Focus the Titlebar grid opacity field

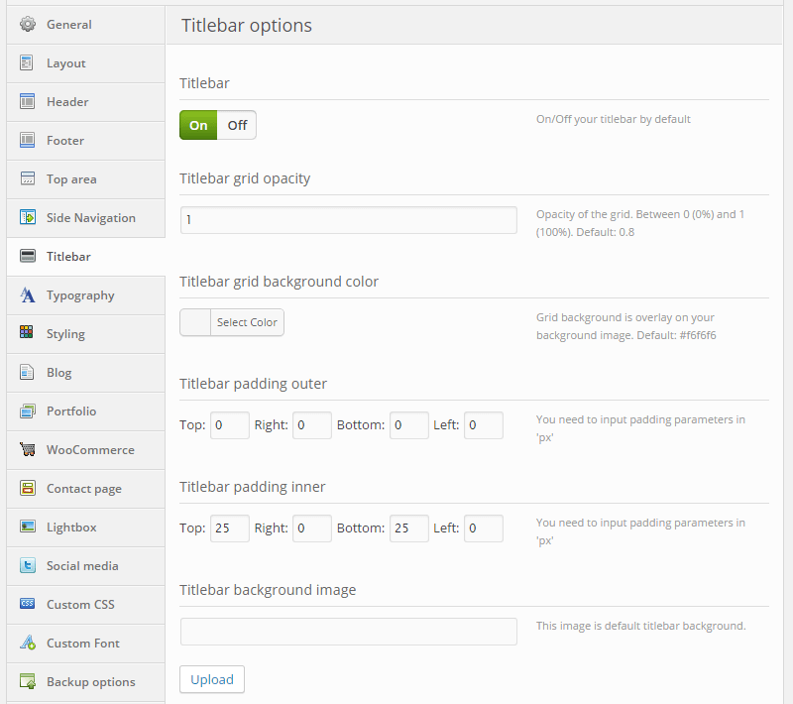[x=348, y=220]
